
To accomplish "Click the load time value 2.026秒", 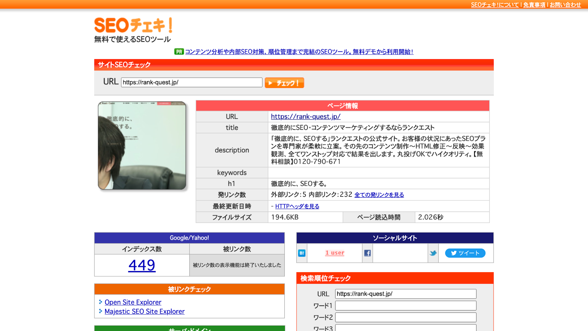I will point(431,217).
